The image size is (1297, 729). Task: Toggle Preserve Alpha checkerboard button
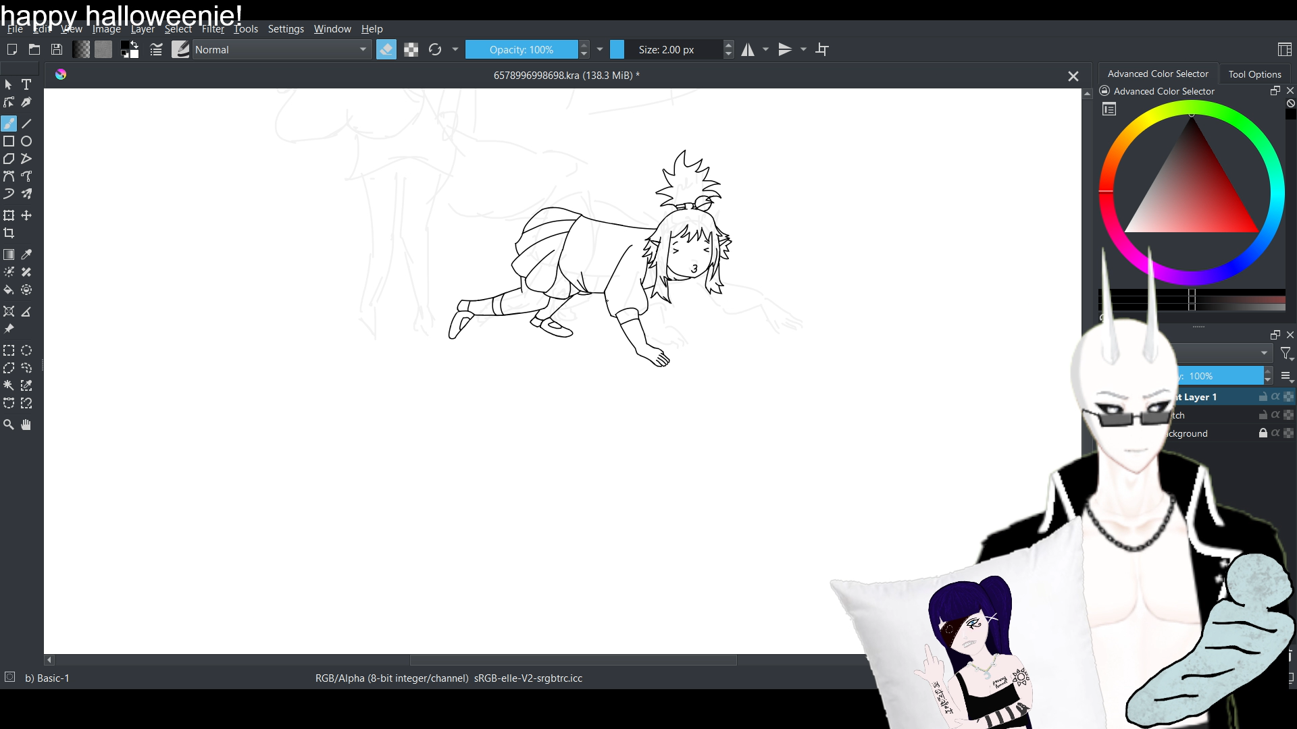(x=411, y=49)
